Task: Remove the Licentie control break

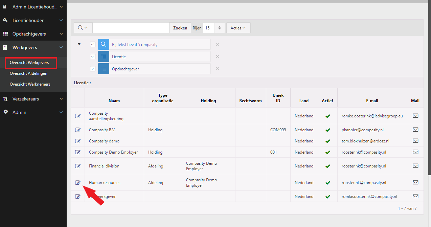Action: tap(218, 56)
